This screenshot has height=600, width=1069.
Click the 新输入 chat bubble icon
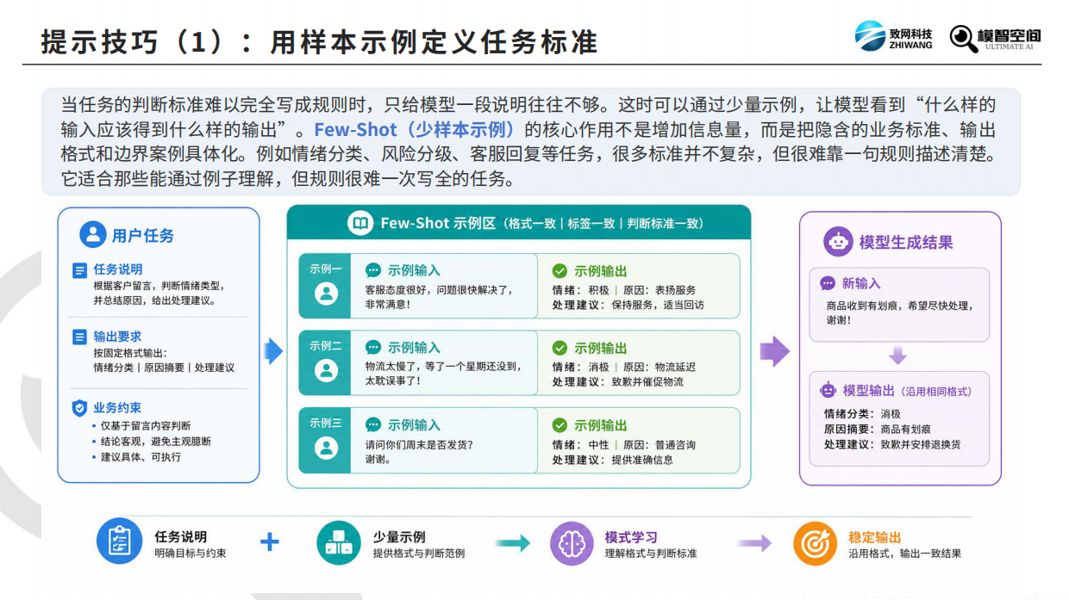[828, 283]
